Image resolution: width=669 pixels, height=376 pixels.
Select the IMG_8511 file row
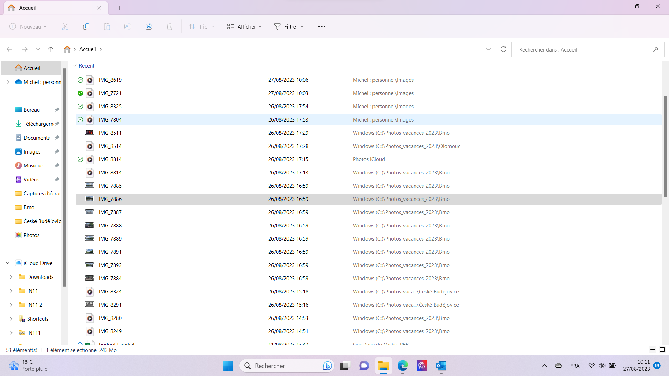(110, 133)
